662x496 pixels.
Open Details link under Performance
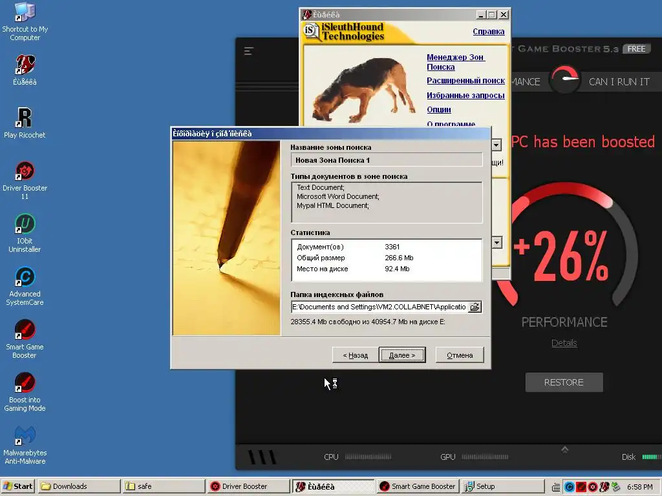(564, 343)
